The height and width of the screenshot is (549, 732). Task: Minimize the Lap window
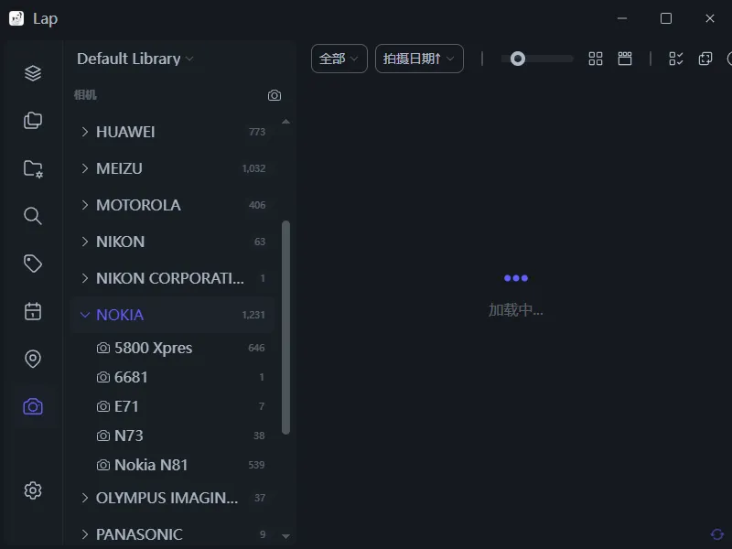[x=622, y=18]
